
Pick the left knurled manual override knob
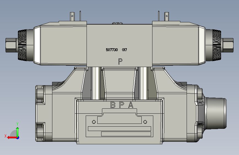(x=22, y=45)
